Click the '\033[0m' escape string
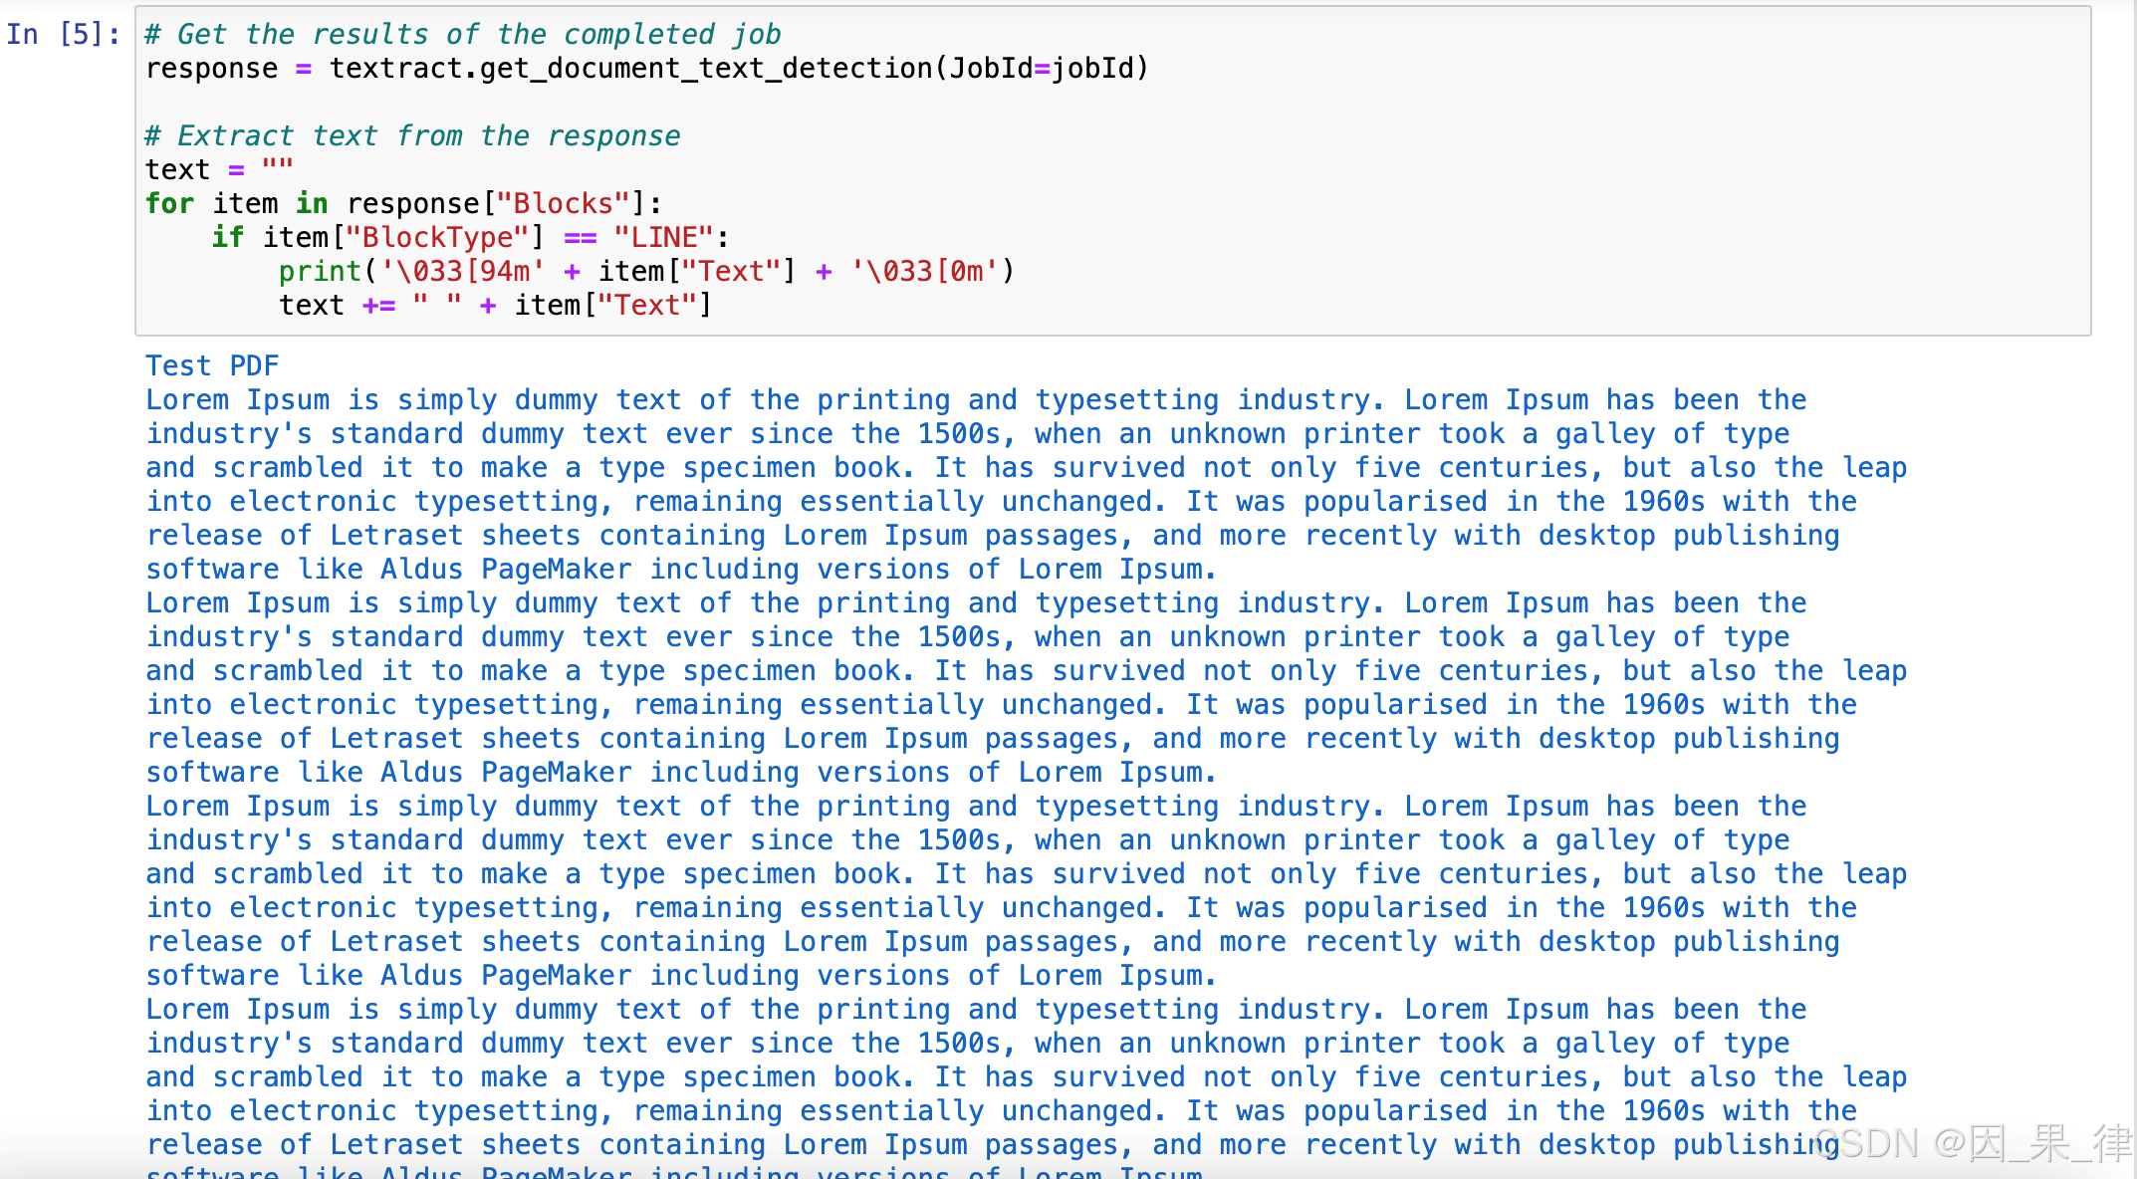Screen dimensions: 2137x1179 923,271
